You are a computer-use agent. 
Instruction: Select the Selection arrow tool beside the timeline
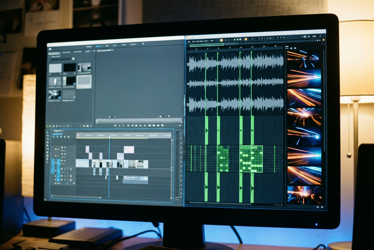pos(48,132)
